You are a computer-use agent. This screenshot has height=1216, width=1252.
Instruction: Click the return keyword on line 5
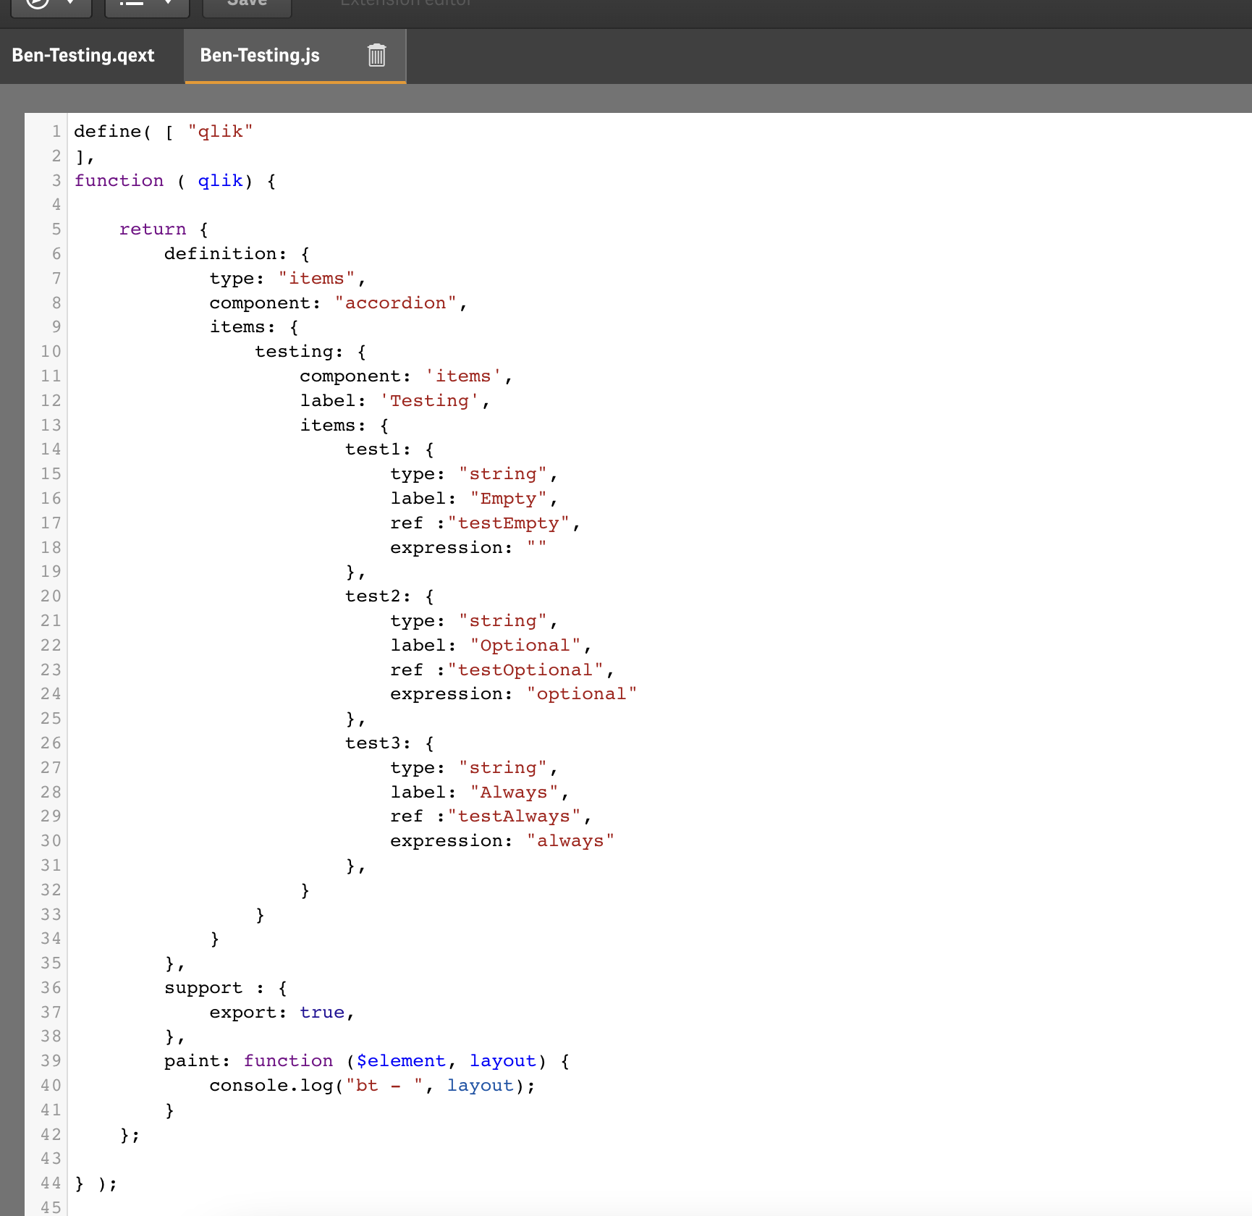[x=153, y=229]
